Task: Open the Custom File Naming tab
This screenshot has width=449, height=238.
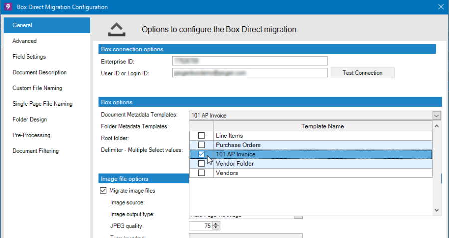Action: pos(37,88)
